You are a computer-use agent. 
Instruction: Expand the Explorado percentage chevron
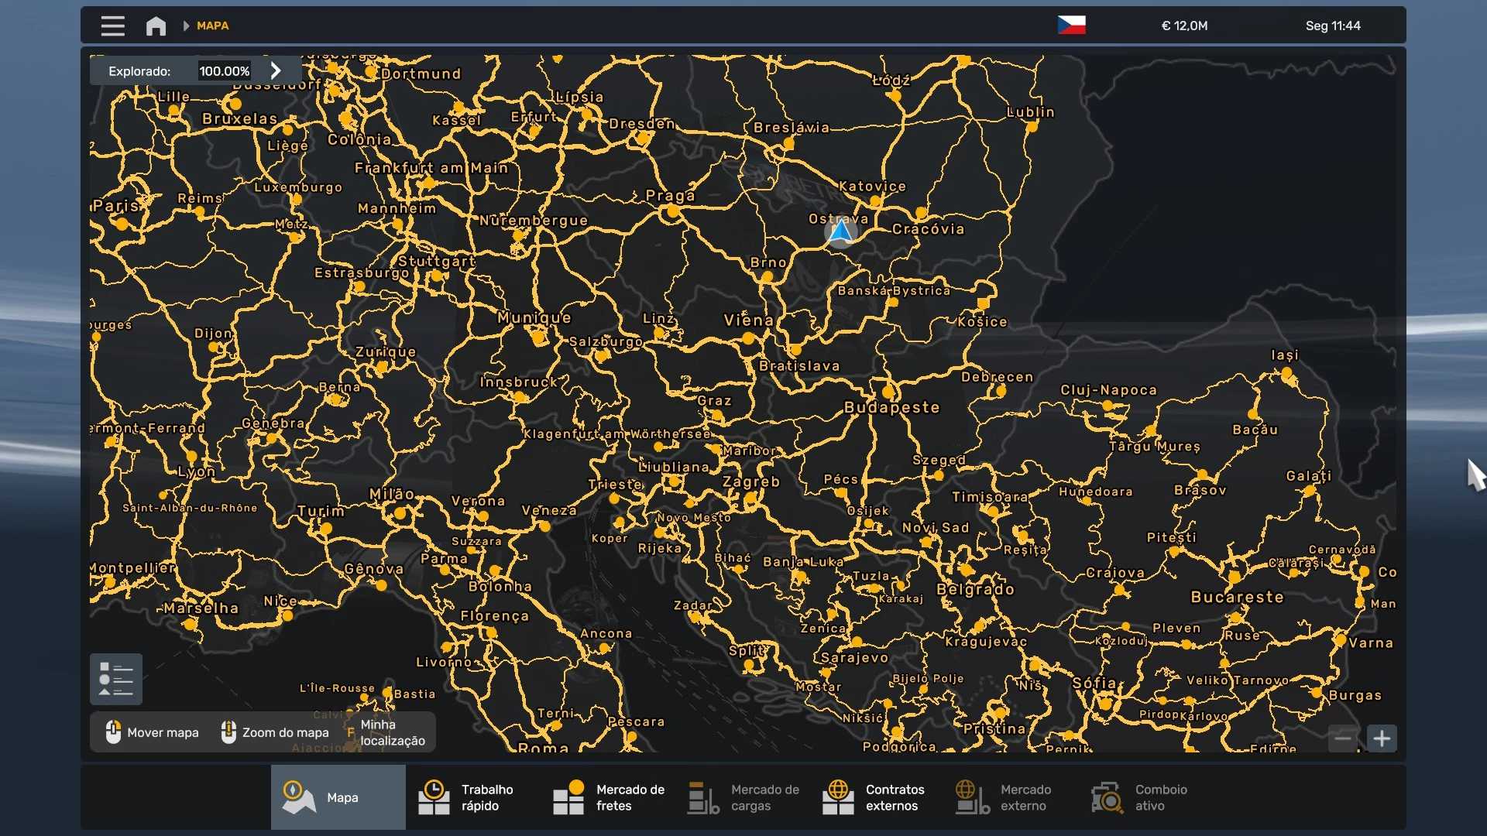(276, 70)
